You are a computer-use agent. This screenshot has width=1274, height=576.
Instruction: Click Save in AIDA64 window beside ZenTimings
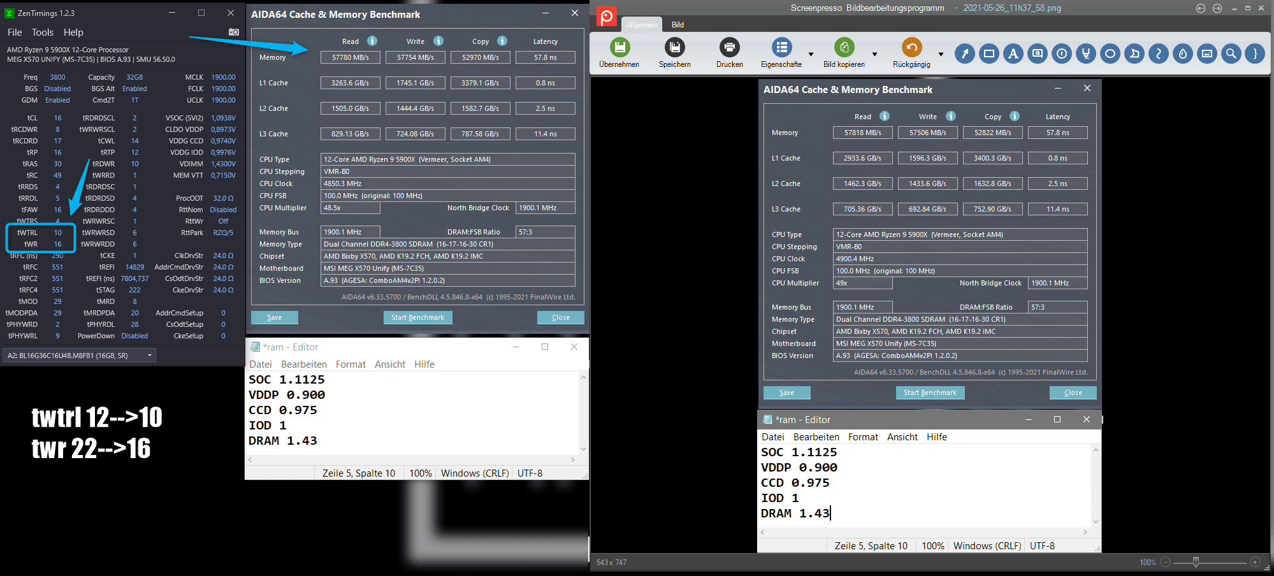pyautogui.click(x=275, y=317)
